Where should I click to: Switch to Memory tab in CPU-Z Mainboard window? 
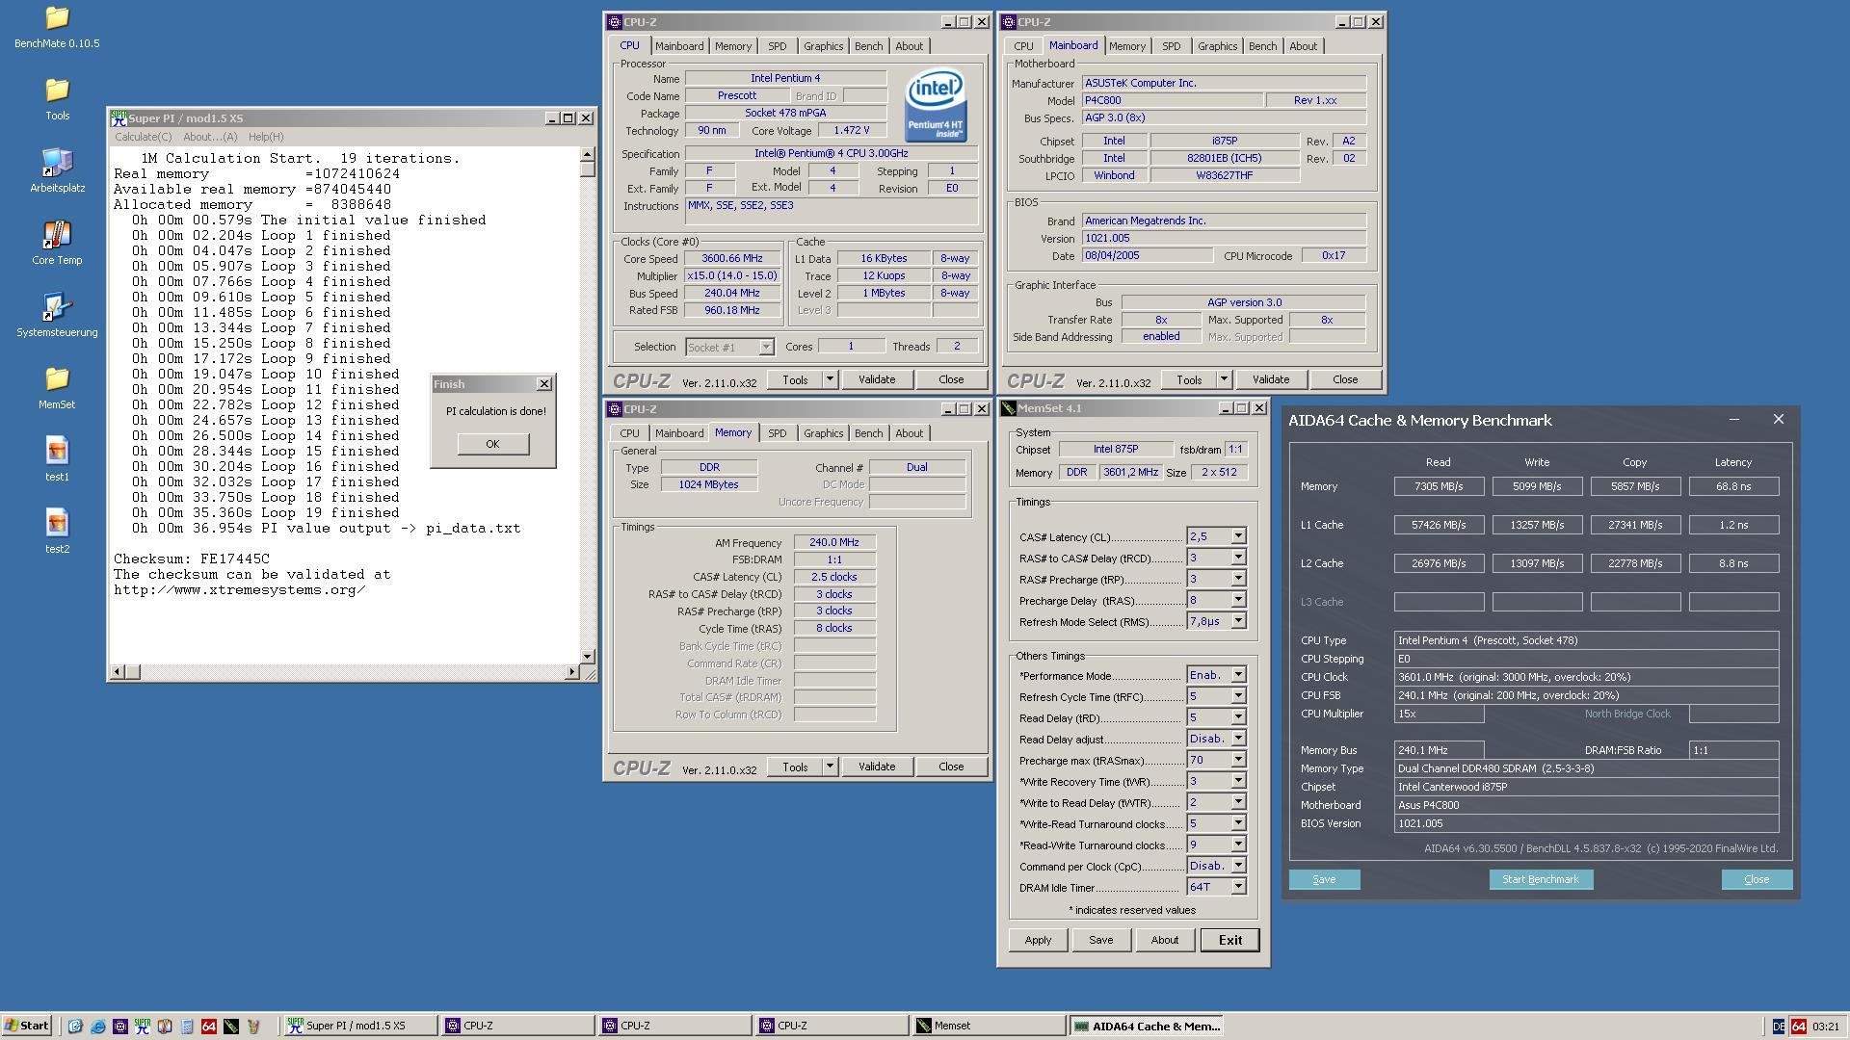(x=1126, y=46)
